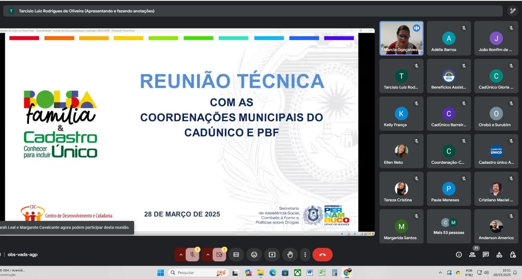
Task: Open more options three-dot menu
Action: click(x=305, y=255)
